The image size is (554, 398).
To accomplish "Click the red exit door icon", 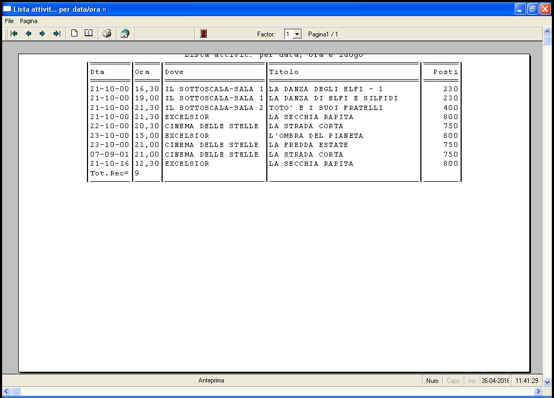I will pyautogui.click(x=203, y=34).
